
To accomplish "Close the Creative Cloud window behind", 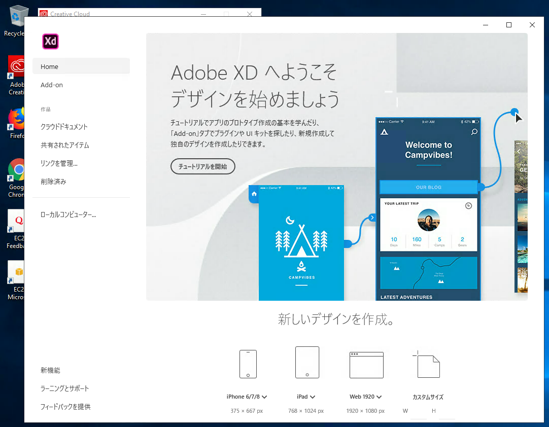I will tap(249, 14).
